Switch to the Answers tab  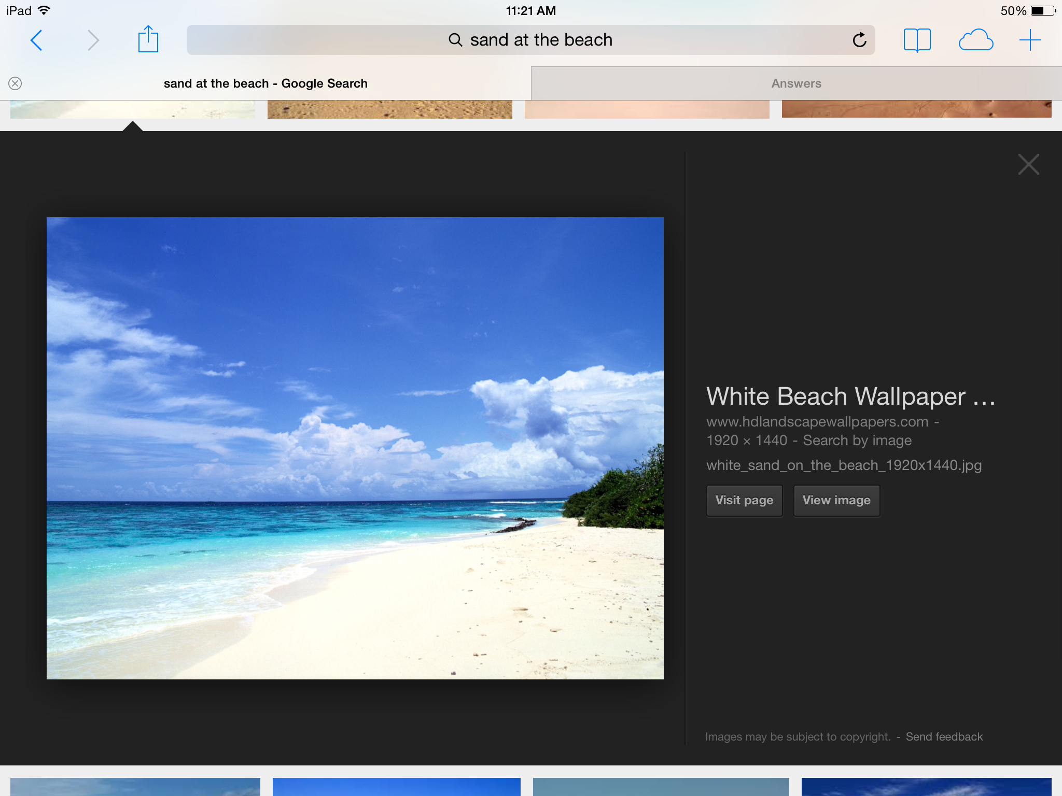coord(796,83)
